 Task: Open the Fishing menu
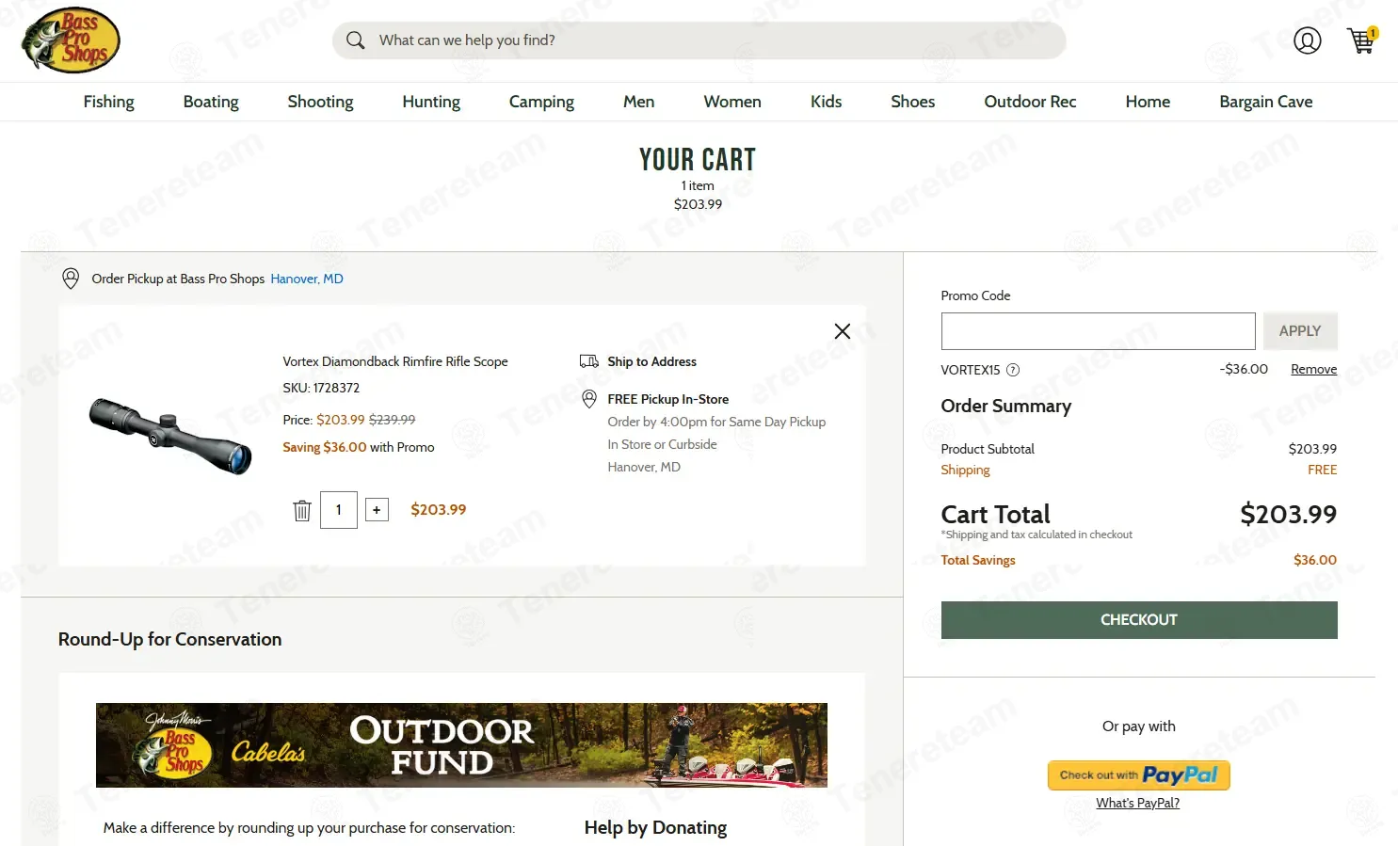click(x=108, y=102)
